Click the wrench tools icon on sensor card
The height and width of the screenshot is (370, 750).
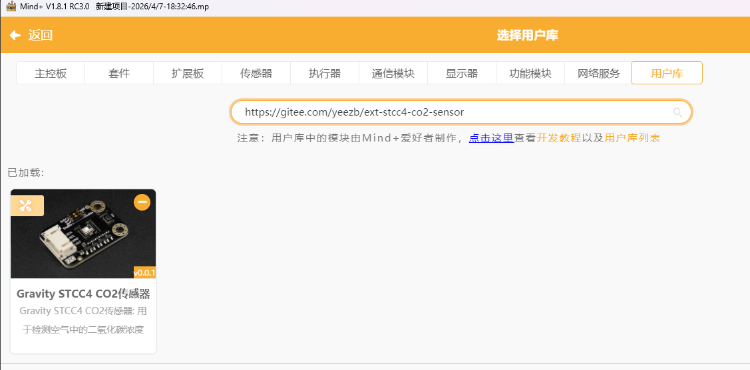[x=27, y=205]
